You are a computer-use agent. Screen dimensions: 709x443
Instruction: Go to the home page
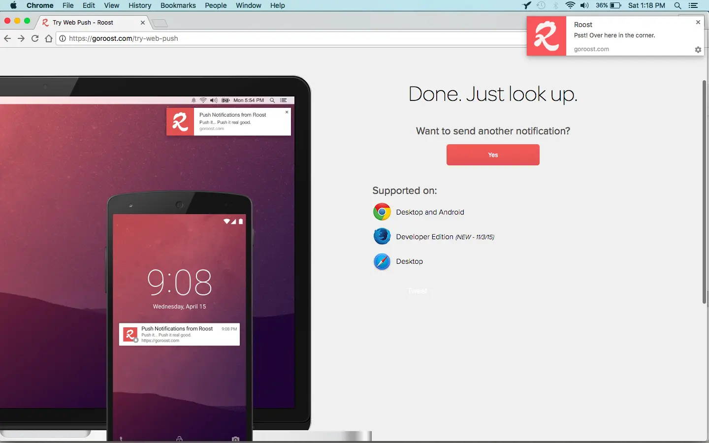[49, 38]
